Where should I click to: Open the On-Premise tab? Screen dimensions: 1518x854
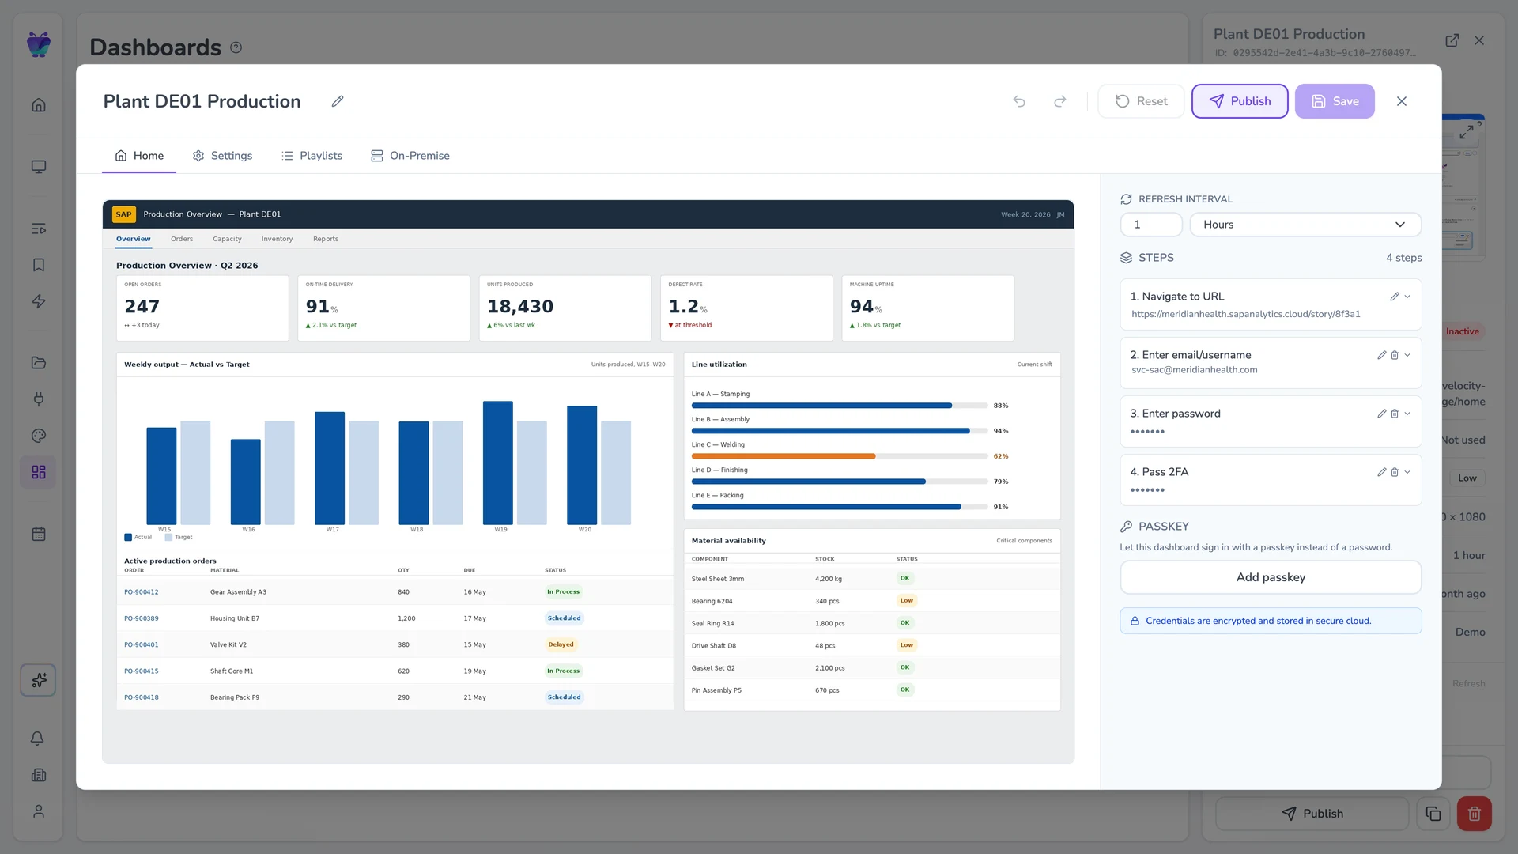point(410,156)
